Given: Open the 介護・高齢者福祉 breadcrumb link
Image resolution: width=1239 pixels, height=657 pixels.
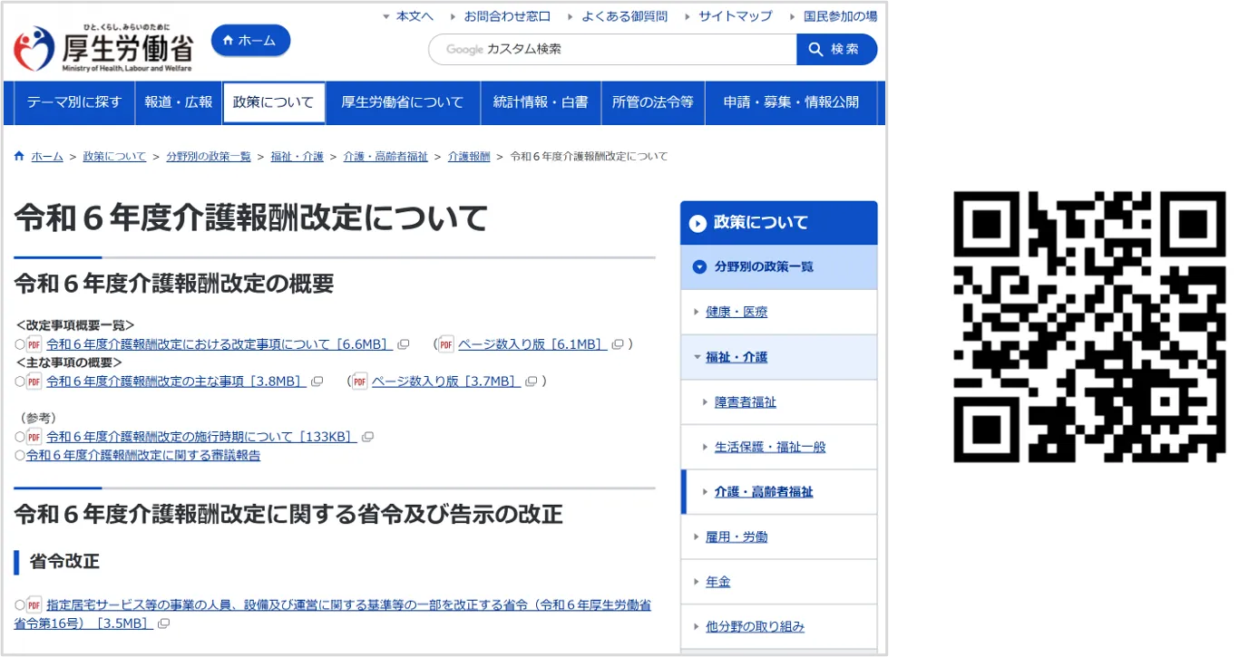Looking at the screenshot, I should click(385, 157).
